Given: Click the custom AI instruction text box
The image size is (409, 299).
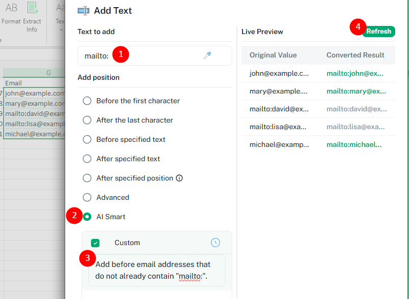Looking at the screenshot, I should 157,271.
